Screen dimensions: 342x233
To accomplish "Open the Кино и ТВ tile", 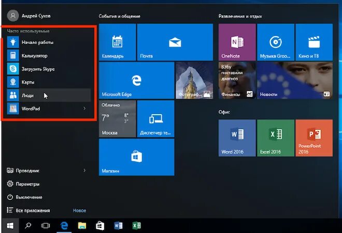I will [314, 42].
